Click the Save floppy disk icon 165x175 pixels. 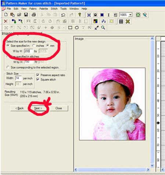(26, 15)
